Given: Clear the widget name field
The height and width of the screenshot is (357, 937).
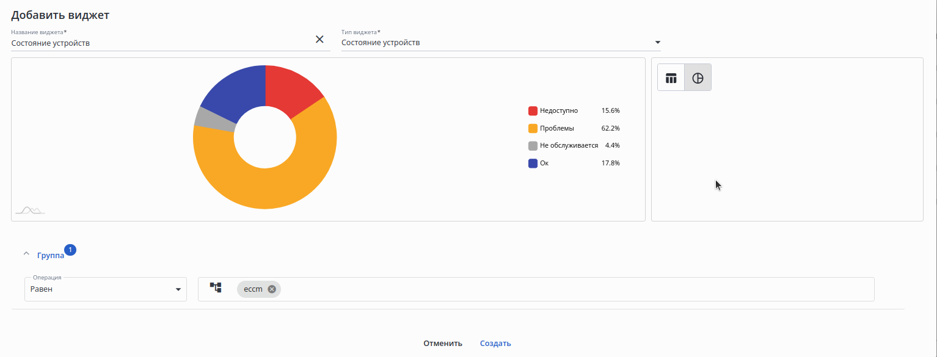Looking at the screenshot, I should [319, 40].
